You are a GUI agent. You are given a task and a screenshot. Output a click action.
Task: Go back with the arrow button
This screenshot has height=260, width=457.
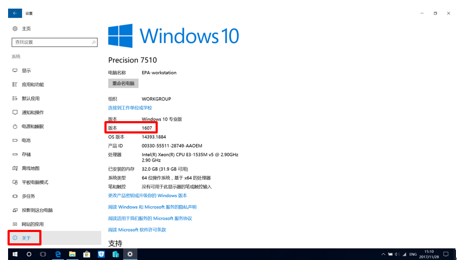coord(15,13)
